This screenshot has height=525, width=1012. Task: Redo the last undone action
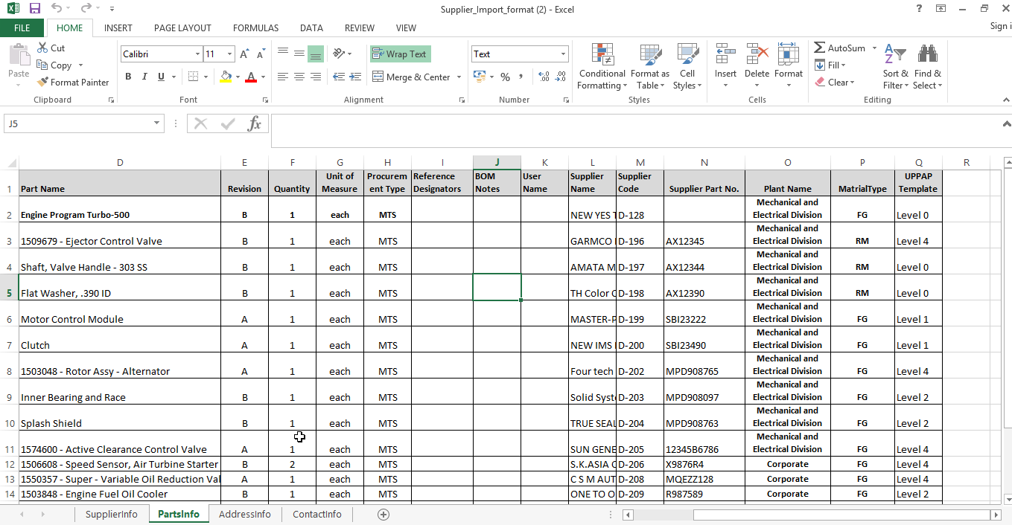pos(86,8)
